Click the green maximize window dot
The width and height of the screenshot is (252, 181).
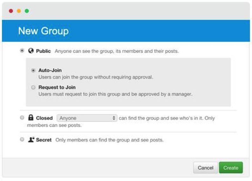point(27,11)
